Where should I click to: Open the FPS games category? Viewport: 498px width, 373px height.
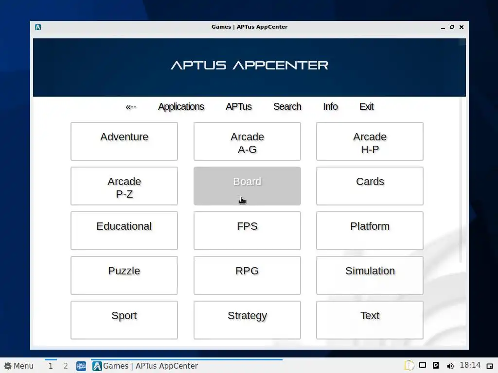pyautogui.click(x=247, y=231)
